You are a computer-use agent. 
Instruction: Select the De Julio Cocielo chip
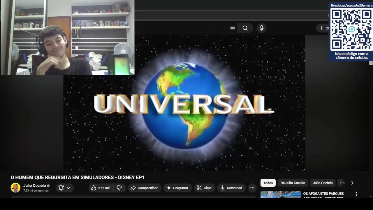click(x=293, y=183)
